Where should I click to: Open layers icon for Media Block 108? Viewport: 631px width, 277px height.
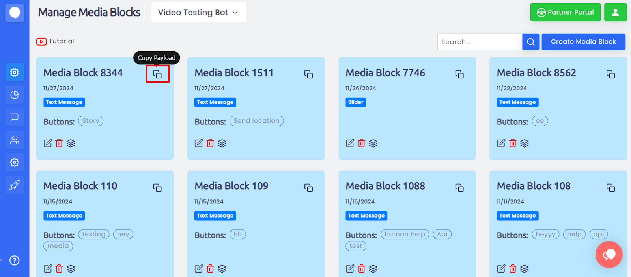tap(524, 269)
